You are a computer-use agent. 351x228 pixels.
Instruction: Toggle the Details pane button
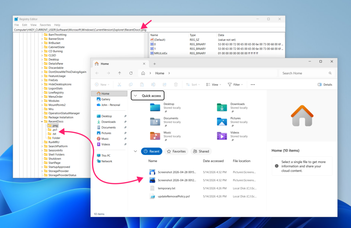click(325, 85)
